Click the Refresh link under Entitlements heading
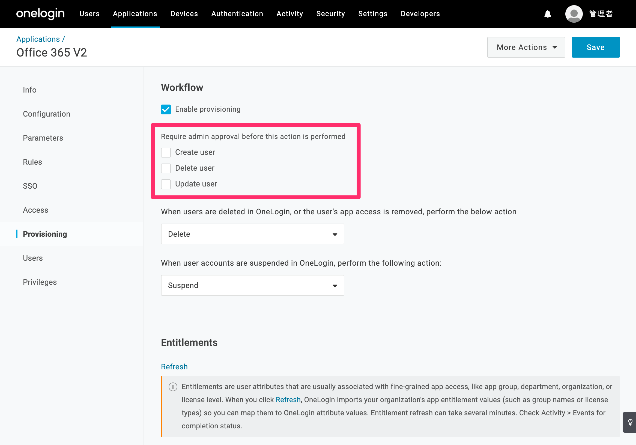 click(174, 367)
